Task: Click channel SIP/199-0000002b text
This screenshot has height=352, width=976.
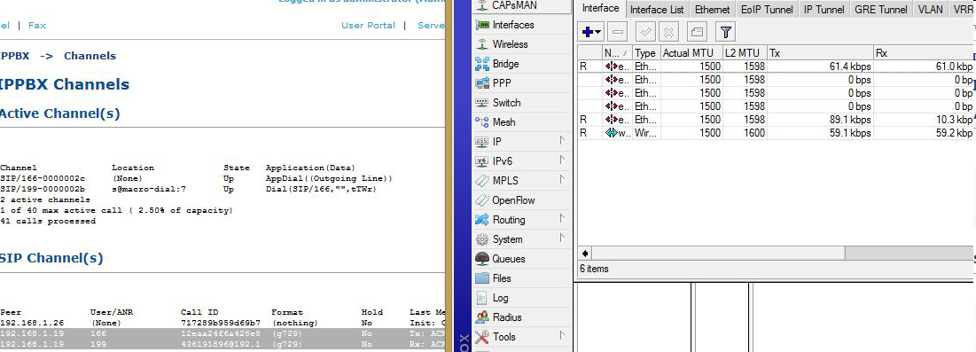Action: [x=43, y=189]
